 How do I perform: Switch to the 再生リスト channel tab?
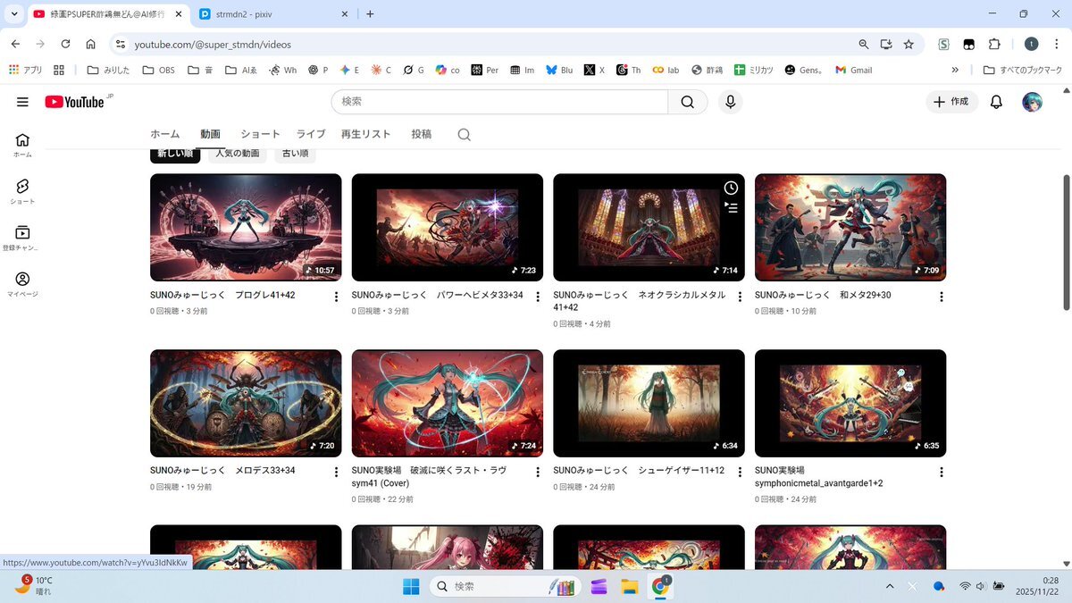click(x=365, y=134)
